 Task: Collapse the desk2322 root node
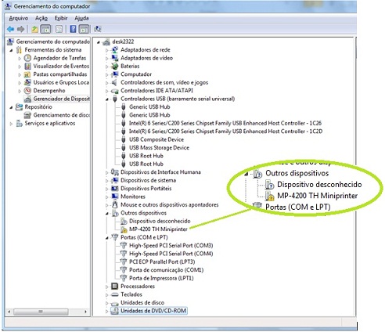tap(99, 42)
